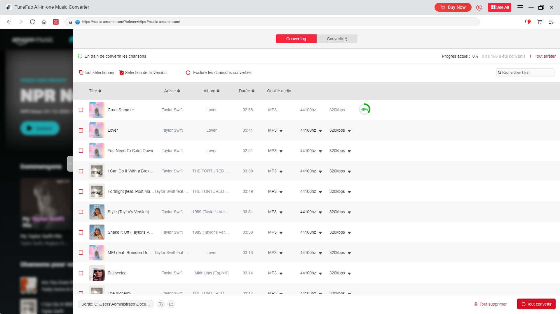Tick the Bejeweled checkbox

pyautogui.click(x=81, y=273)
